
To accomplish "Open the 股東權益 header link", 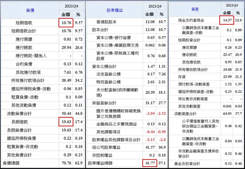I will pyautogui.click(x=115, y=10).
